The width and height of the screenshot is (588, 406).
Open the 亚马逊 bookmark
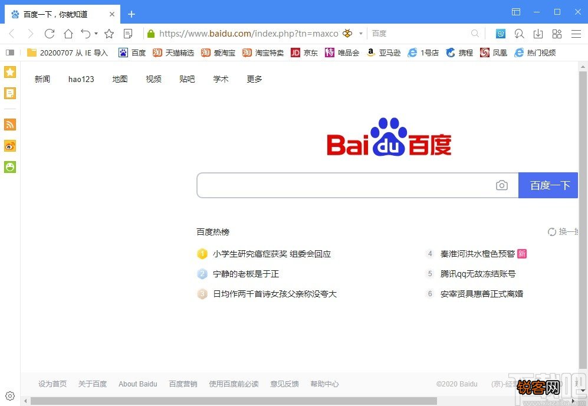(383, 53)
